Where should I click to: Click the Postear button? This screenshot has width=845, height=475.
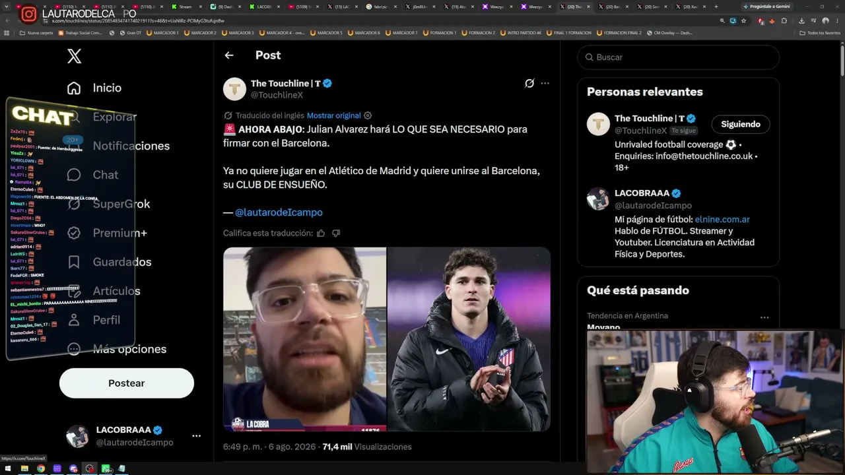click(127, 383)
